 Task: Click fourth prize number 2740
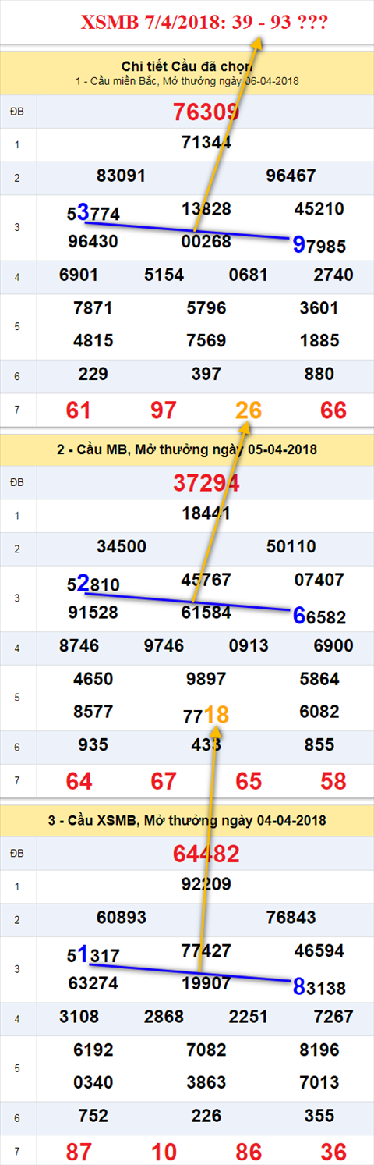pos(333,275)
